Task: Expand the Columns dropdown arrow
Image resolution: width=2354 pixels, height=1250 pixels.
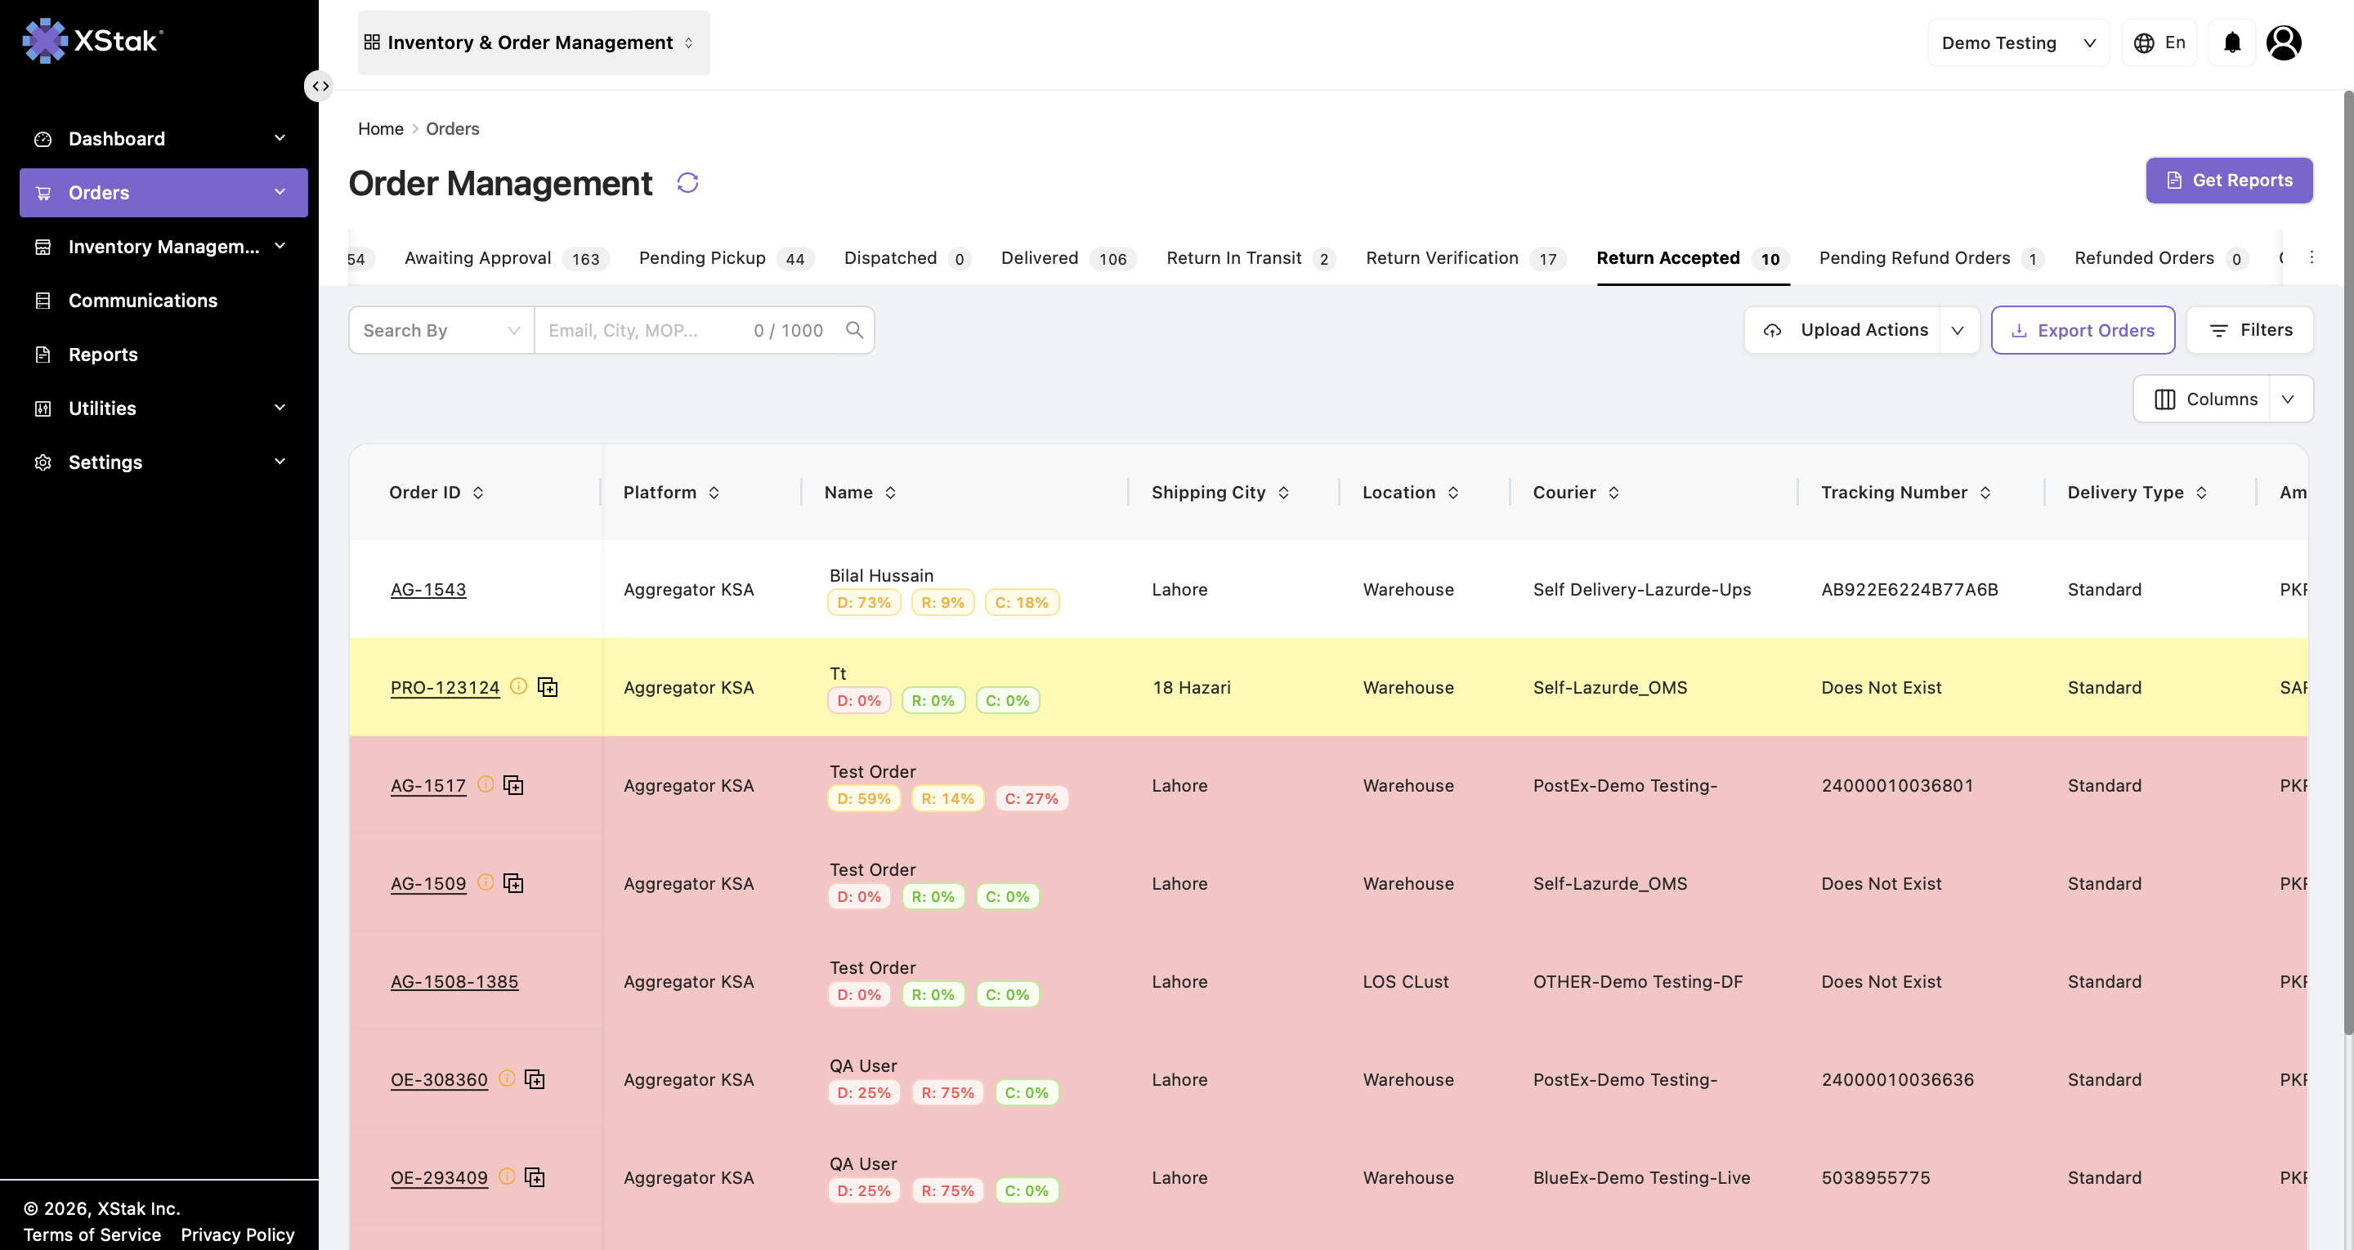Action: pos(2289,399)
